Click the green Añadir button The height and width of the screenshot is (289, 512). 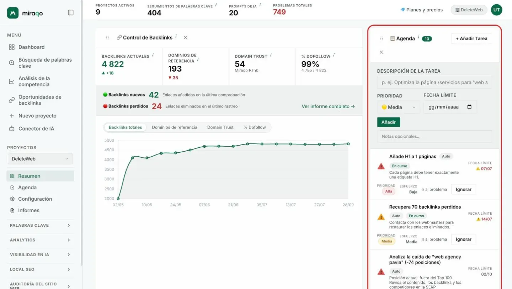click(389, 122)
